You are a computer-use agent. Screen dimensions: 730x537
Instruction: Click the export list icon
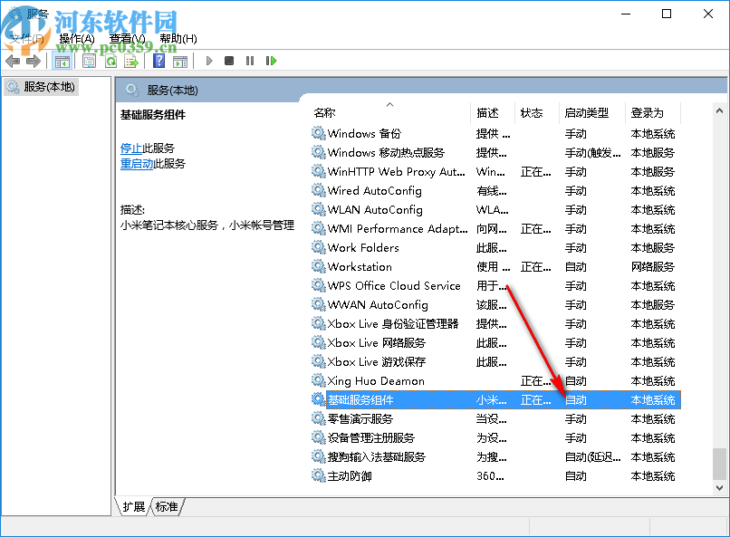pos(132,61)
